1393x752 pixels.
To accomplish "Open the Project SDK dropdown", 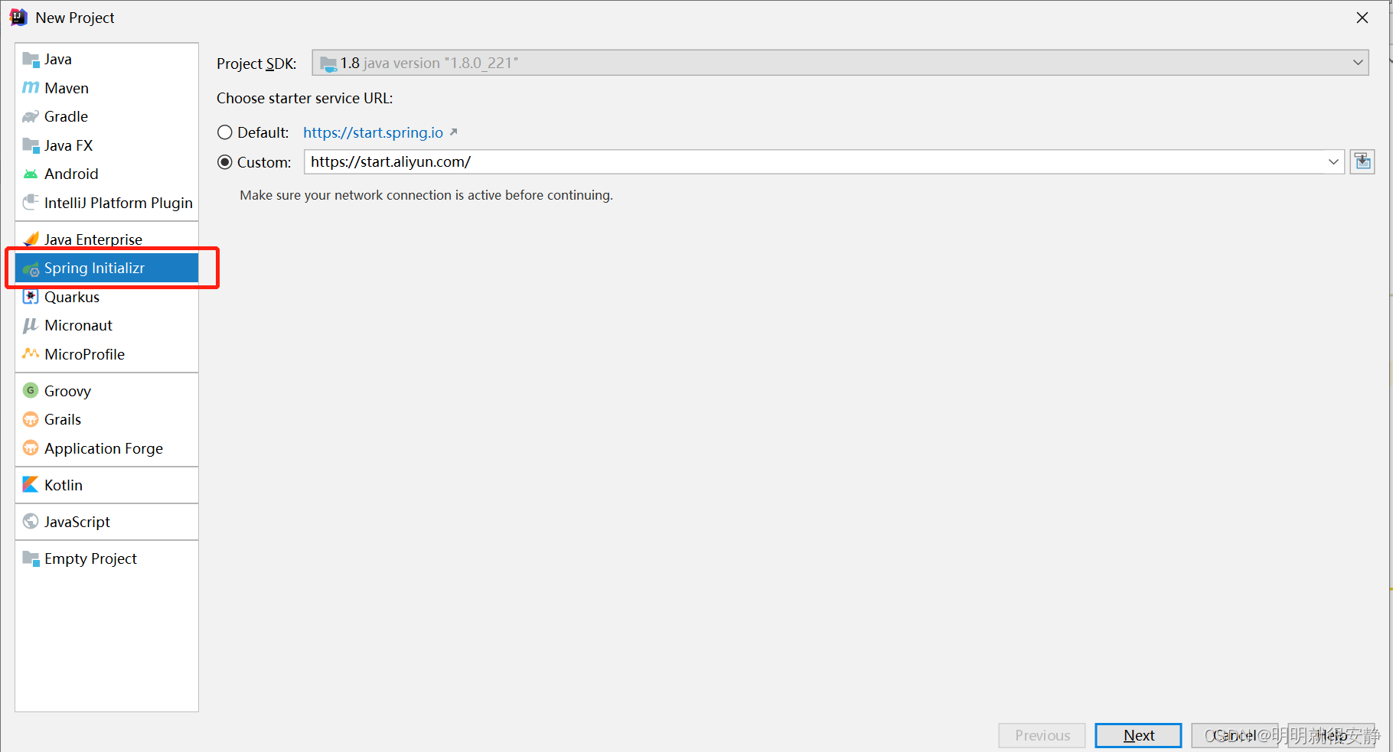I will click(840, 63).
